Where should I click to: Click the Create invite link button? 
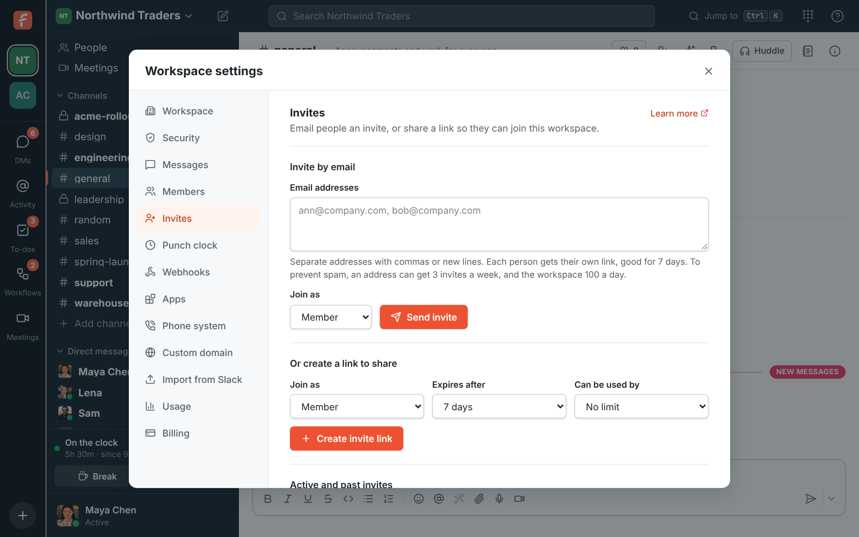[346, 439]
